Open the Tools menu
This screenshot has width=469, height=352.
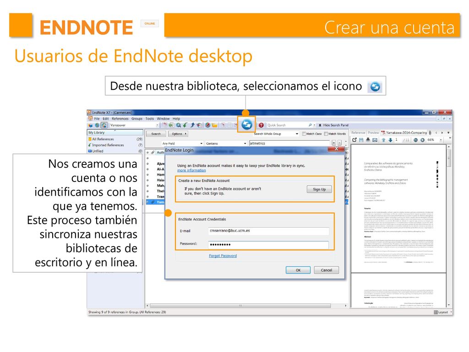click(150, 119)
